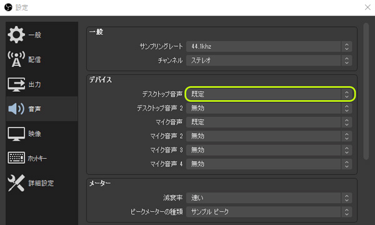This screenshot has width=375, height=225.
Task: Open the デスクトップ音声 2 dropdown
Action: (269, 108)
